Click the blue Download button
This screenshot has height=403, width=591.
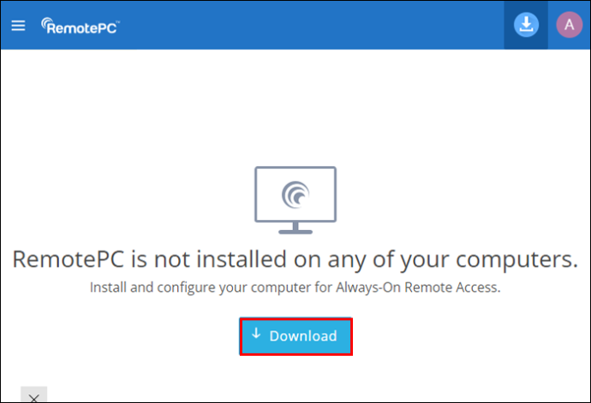pos(295,336)
